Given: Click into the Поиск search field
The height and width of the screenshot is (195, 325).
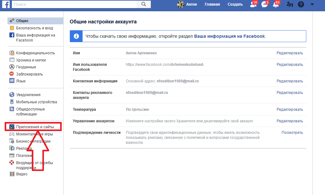Looking at the screenshot, I should 74,4.
